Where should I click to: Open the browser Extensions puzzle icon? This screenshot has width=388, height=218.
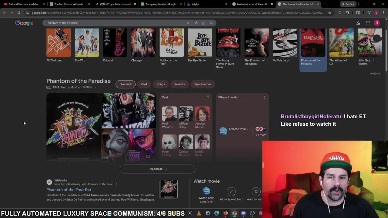(347, 13)
